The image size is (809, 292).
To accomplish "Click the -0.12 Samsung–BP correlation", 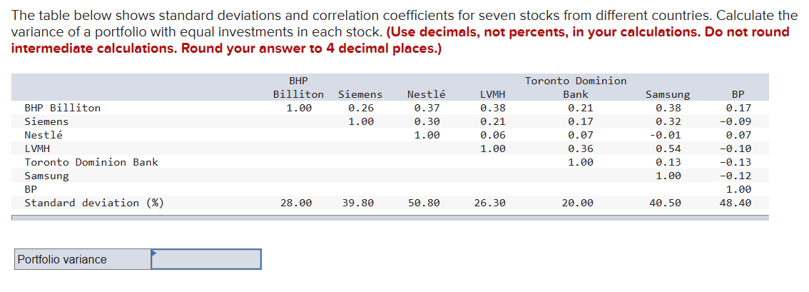I will click(x=736, y=176).
